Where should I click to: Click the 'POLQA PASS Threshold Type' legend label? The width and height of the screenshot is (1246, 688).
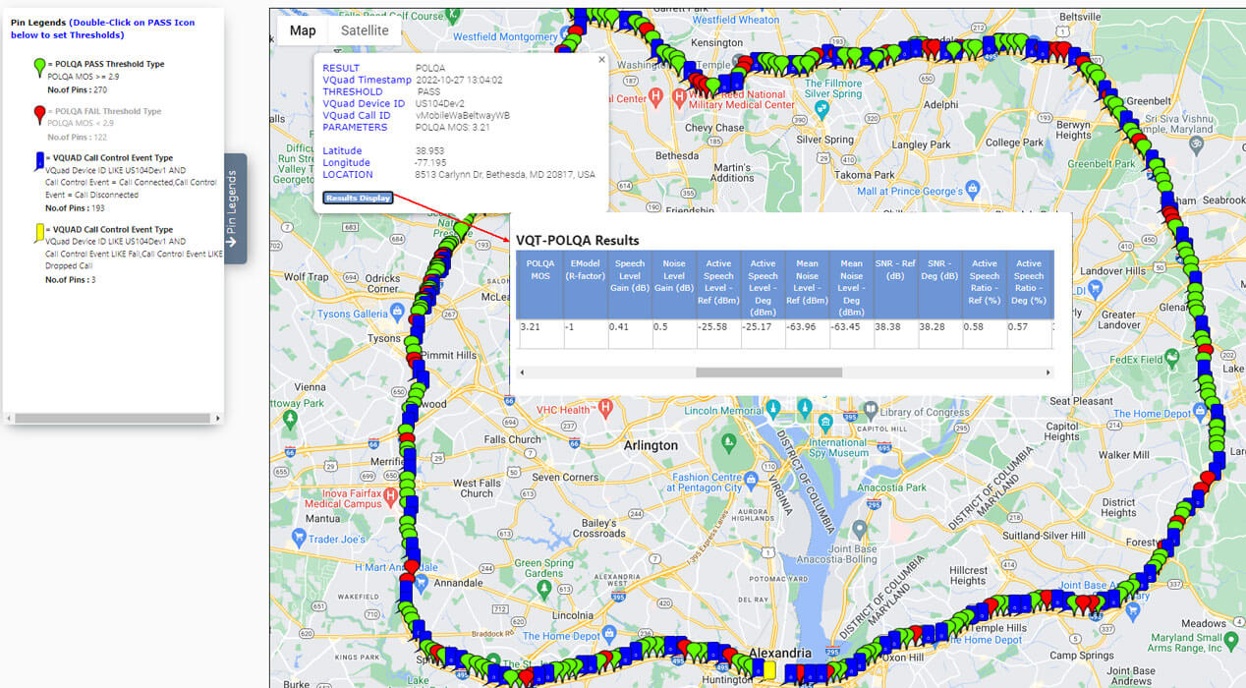(x=110, y=64)
